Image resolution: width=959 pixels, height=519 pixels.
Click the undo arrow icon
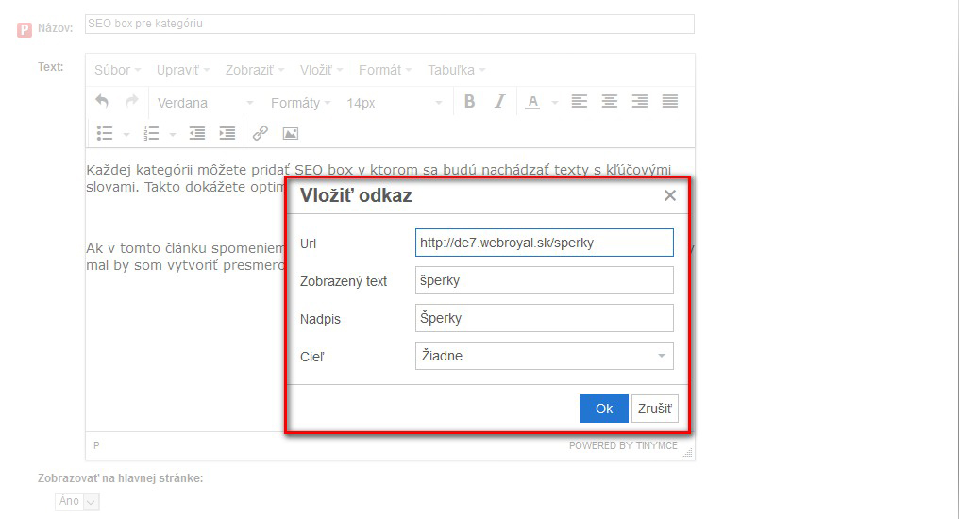(x=102, y=102)
